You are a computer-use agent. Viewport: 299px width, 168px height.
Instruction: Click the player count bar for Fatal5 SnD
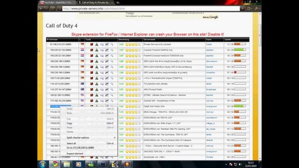[x=240, y=106]
